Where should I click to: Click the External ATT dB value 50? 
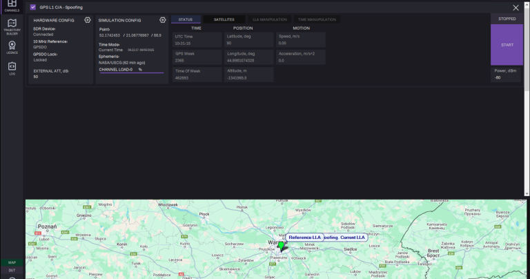tap(36, 77)
